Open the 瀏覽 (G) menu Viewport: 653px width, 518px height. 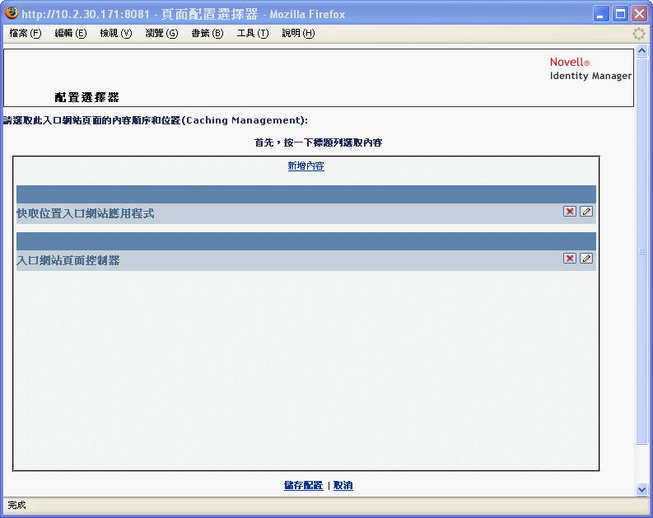(x=161, y=33)
